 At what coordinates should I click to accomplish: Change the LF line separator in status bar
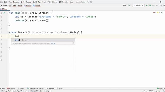pyautogui.click(x=147, y=91)
